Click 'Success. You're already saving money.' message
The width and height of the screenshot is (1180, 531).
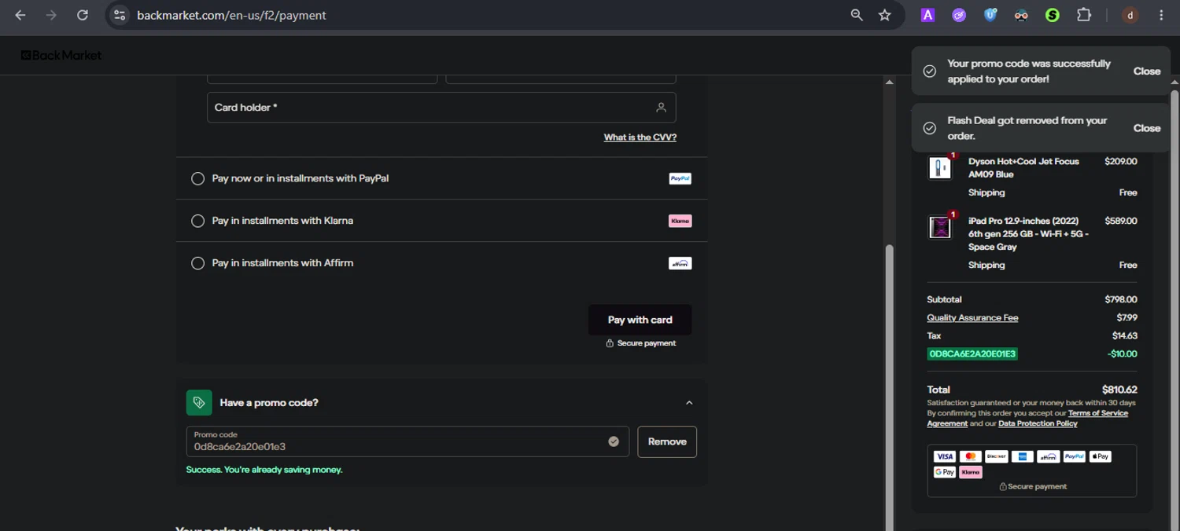click(264, 470)
